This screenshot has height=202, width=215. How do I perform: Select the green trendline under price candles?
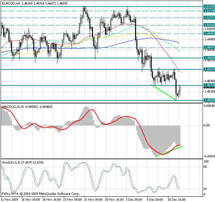[x=164, y=92]
